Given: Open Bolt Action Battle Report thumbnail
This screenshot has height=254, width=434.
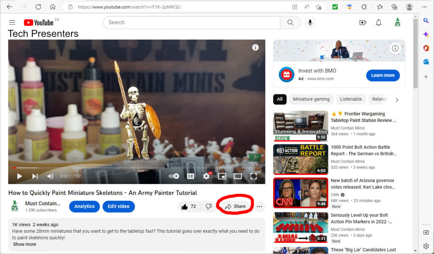Looking at the screenshot, I should coord(300,159).
